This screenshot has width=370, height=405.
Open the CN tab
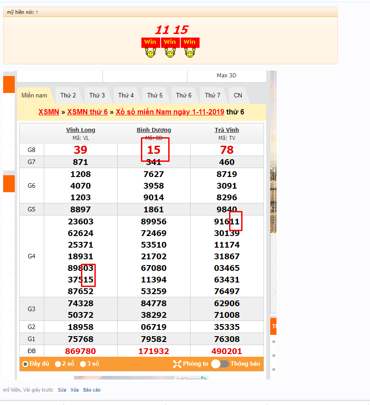pyautogui.click(x=238, y=95)
